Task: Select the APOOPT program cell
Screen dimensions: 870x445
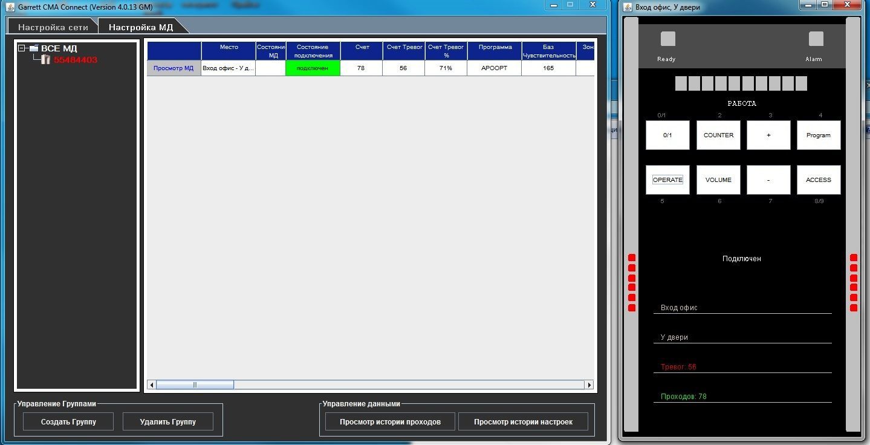Action: 495,68
